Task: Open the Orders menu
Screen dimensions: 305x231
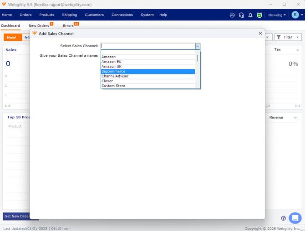Action: pyautogui.click(x=25, y=15)
